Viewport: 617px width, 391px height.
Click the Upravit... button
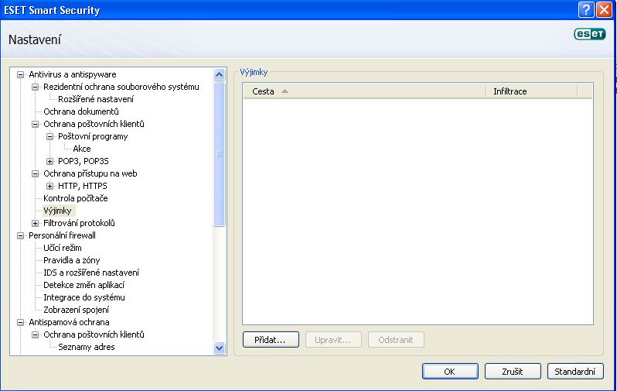[x=333, y=340]
